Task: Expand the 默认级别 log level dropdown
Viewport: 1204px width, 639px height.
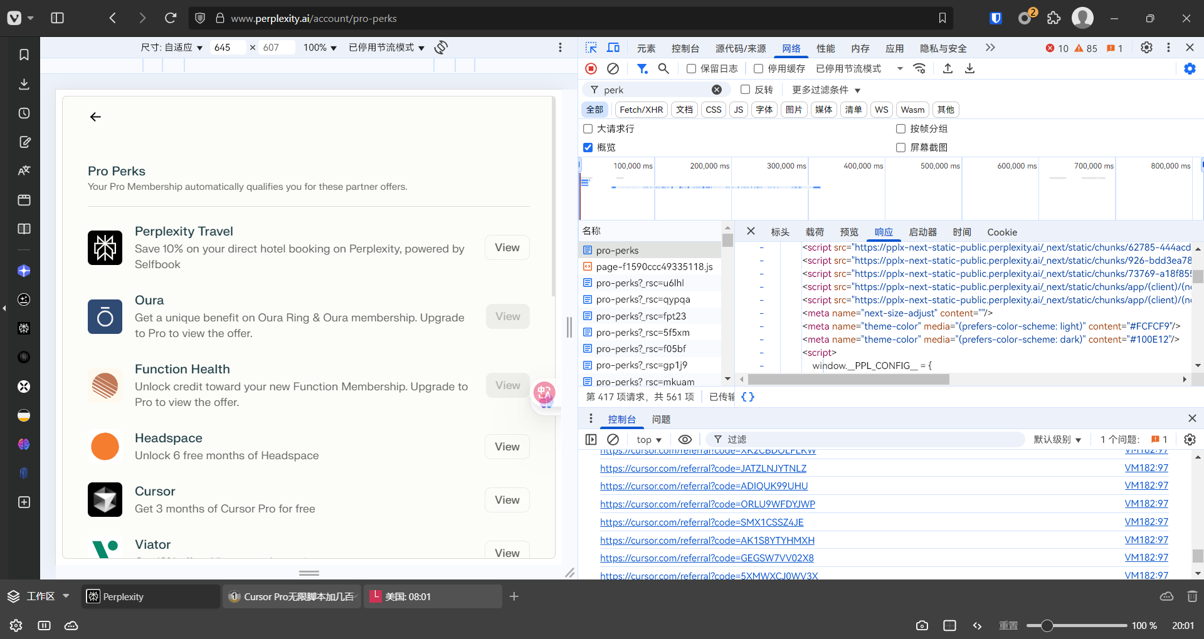Action: [1057, 440]
